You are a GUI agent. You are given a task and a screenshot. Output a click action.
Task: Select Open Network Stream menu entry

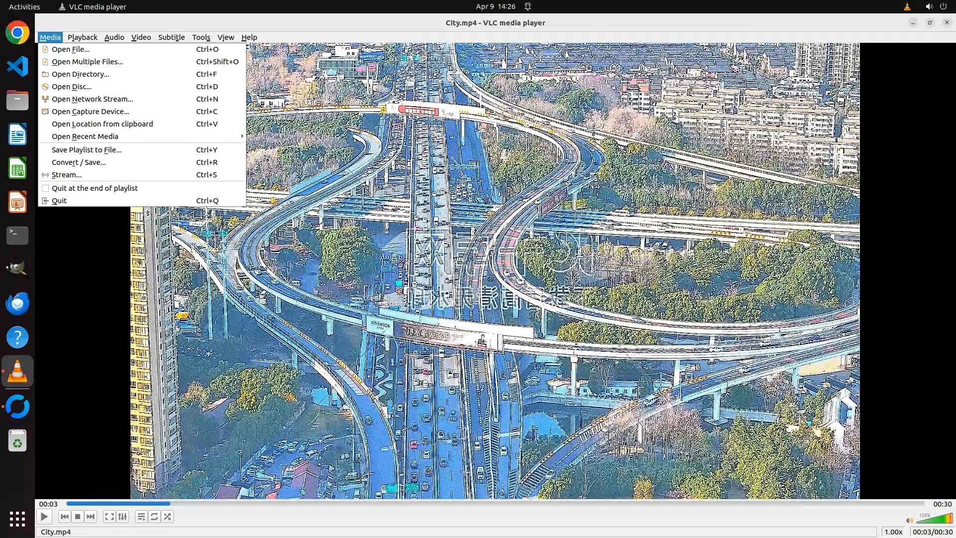92,99
